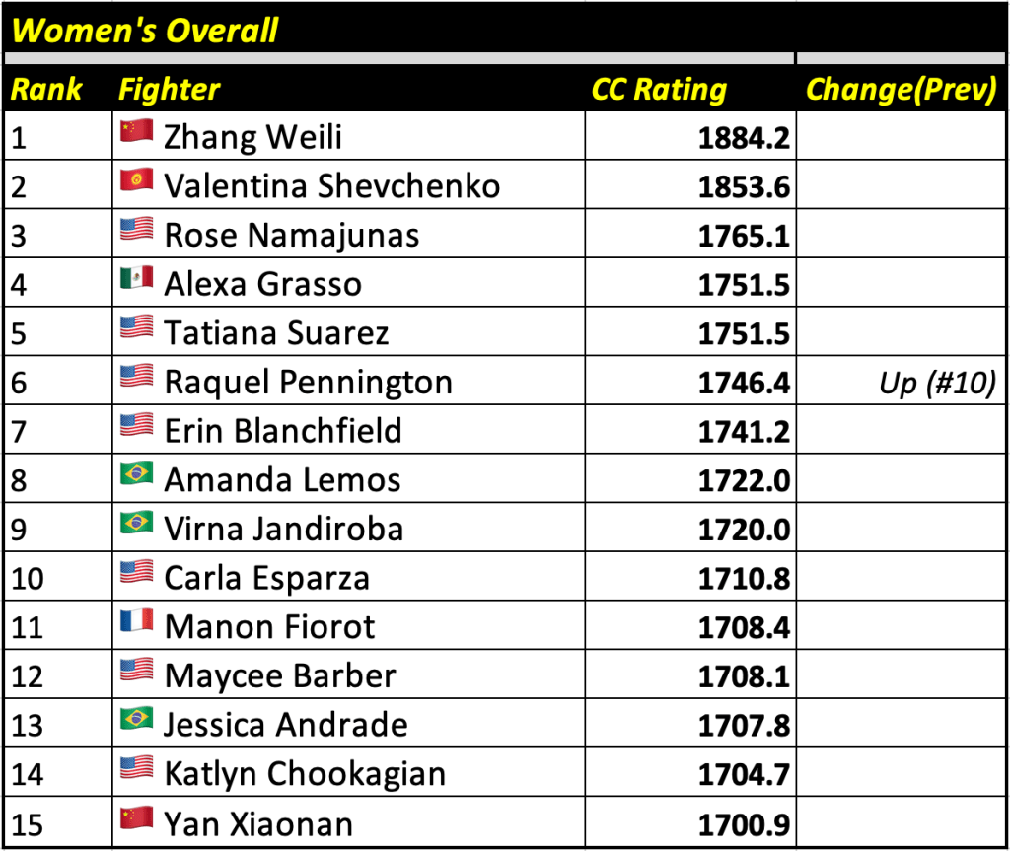This screenshot has height=851, width=1010.
Task: Select the Change(Prev) column header
Action: [x=901, y=90]
